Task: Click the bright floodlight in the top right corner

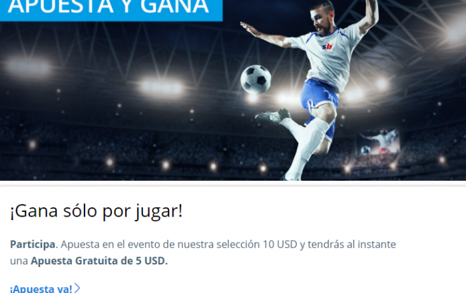Action: (x=455, y=33)
